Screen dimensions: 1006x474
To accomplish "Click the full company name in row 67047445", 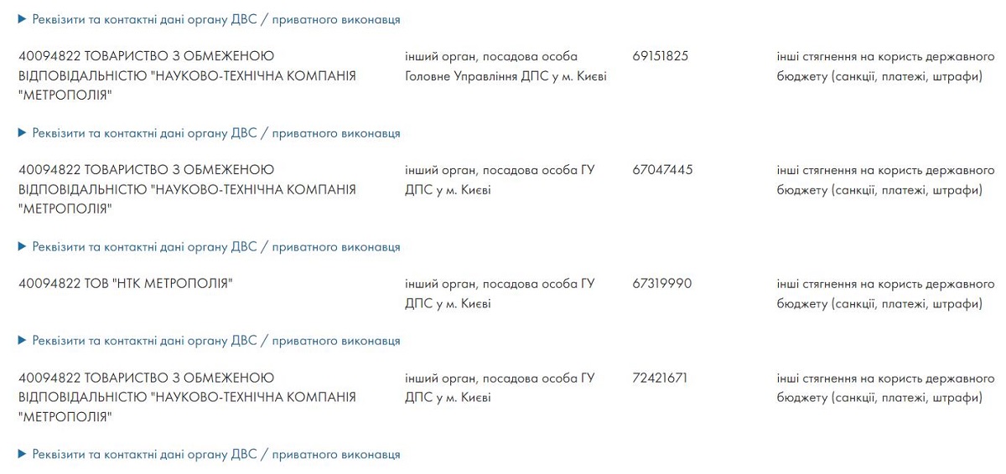I will pos(187,190).
